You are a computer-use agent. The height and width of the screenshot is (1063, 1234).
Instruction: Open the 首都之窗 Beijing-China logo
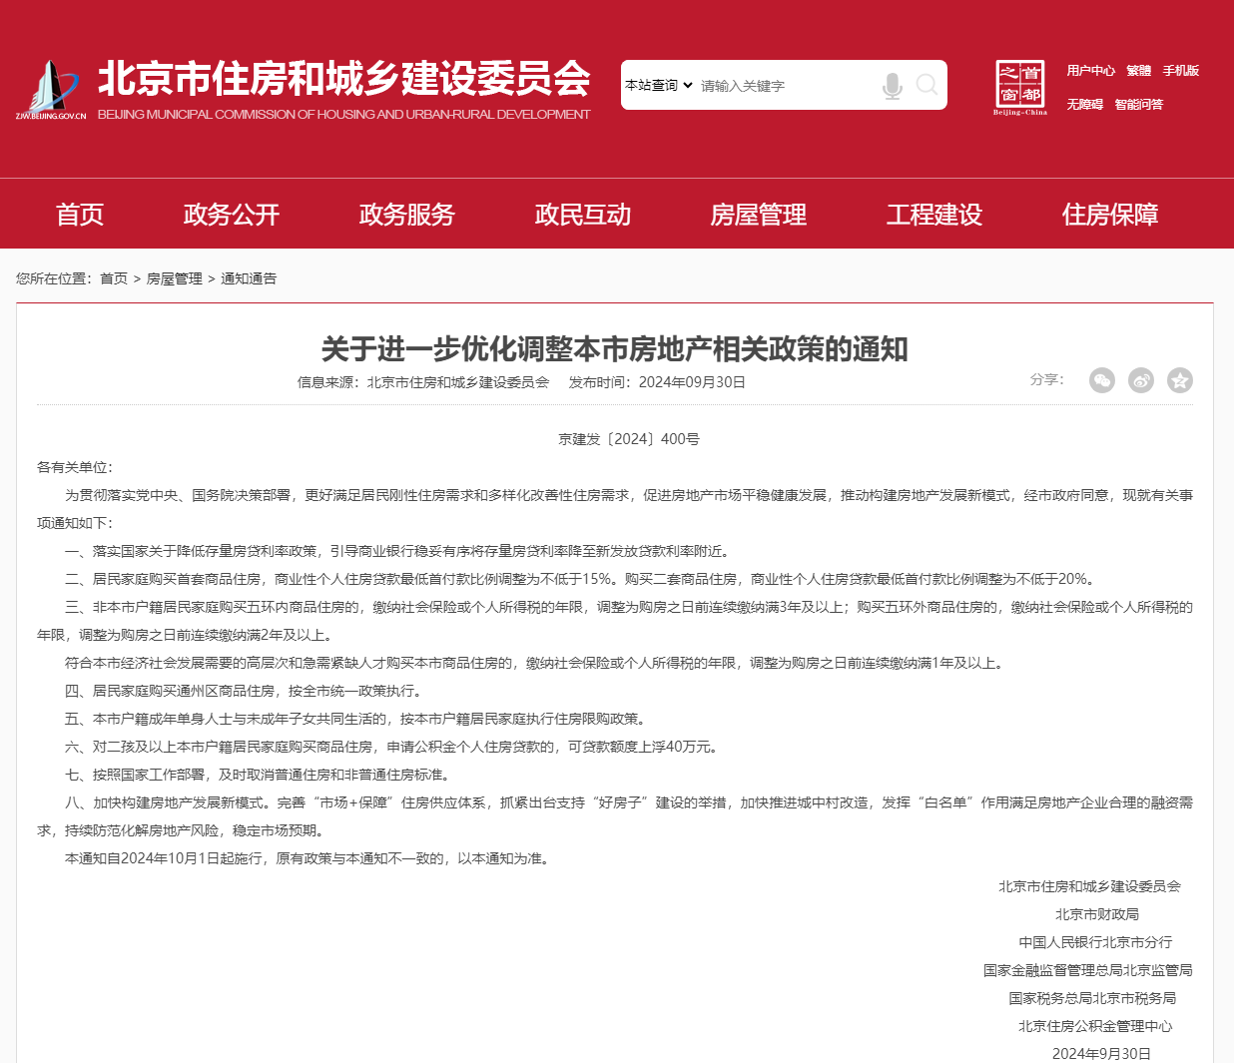tap(1020, 88)
